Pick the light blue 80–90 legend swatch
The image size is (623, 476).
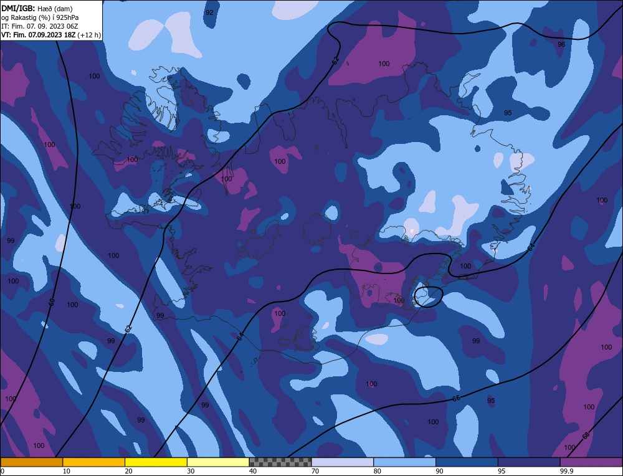404,462
